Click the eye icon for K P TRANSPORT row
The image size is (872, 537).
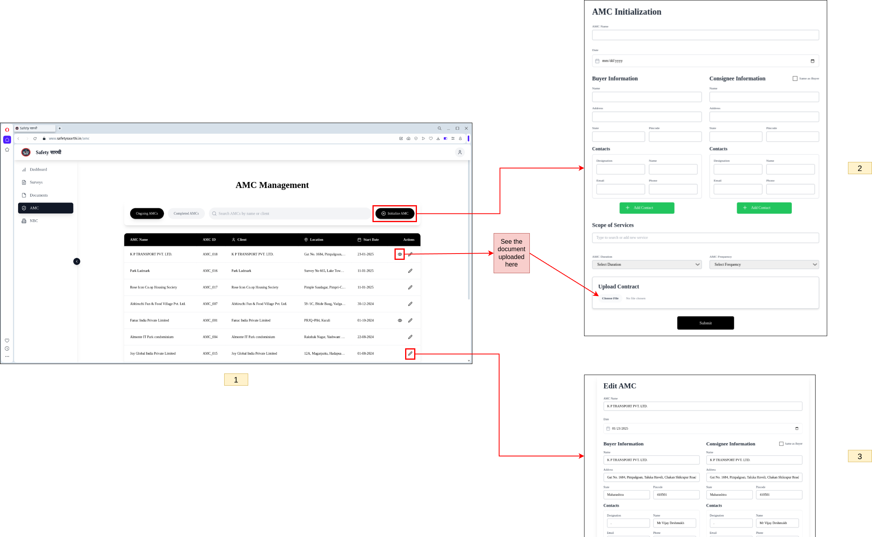[400, 254]
